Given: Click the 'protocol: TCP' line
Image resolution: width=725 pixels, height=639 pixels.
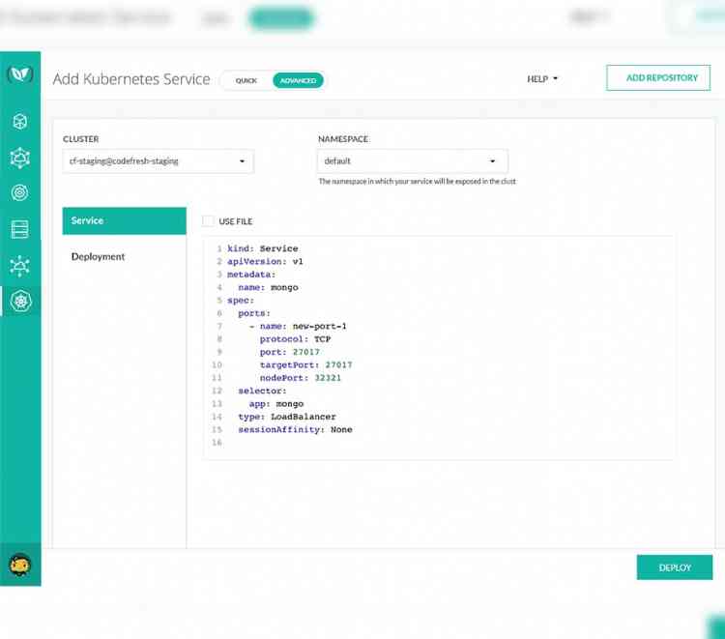Looking at the screenshot, I should click(295, 339).
